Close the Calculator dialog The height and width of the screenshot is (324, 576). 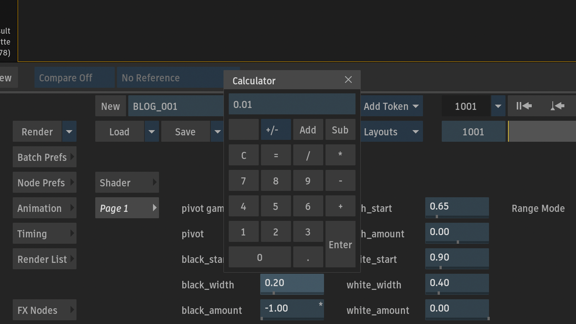click(x=348, y=80)
